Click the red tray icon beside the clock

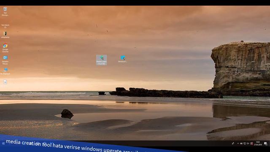click(x=251, y=144)
